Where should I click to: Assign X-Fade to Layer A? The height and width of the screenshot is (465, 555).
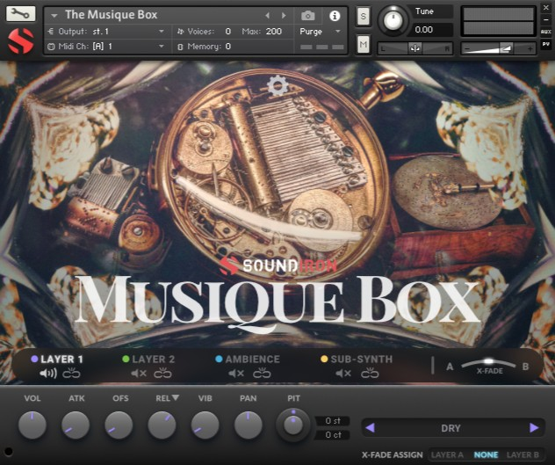pyautogui.click(x=447, y=454)
